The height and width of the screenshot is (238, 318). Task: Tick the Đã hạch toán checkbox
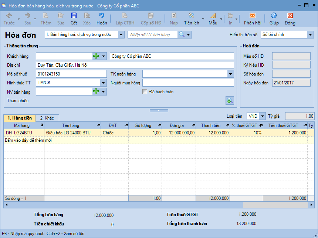(x=145, y=92)
